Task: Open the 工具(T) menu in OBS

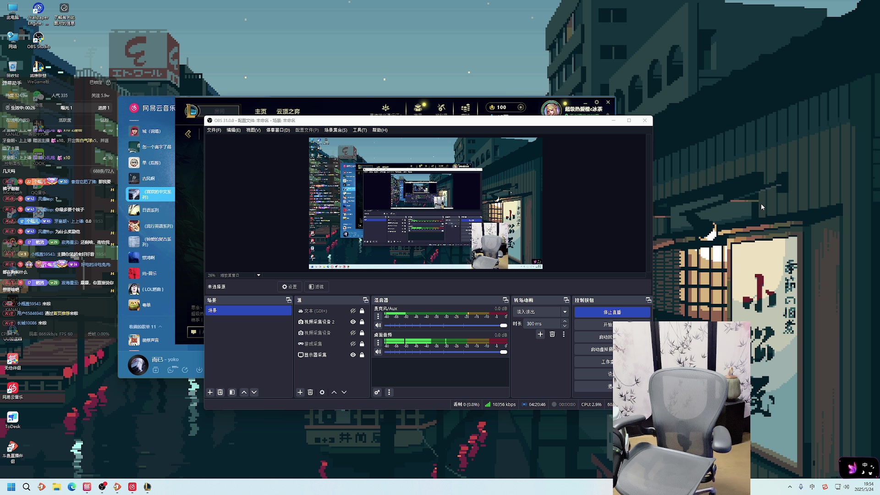Action: pos(360,130)
